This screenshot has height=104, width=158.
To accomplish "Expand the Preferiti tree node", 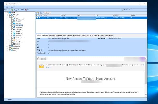I will (10, 40).
